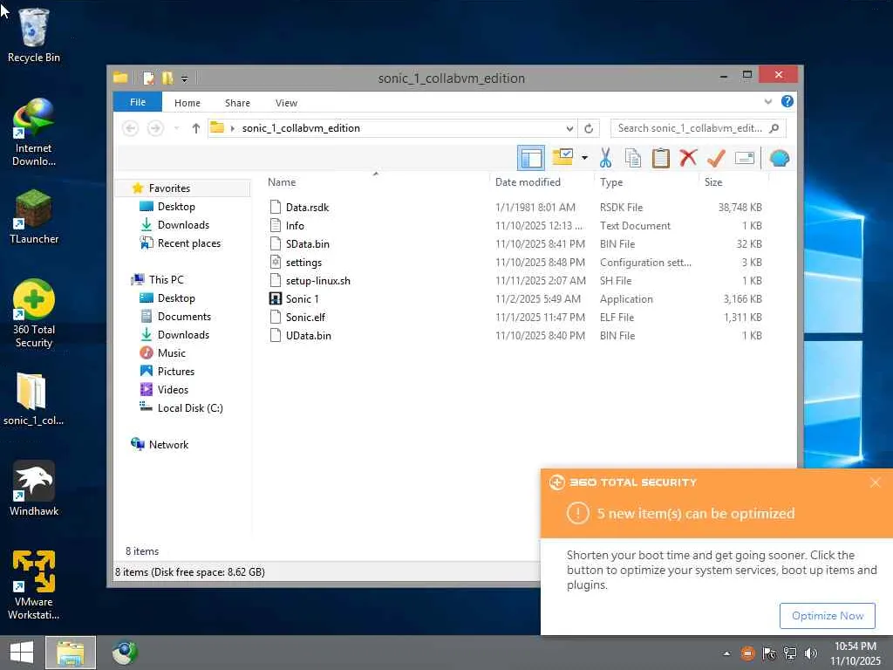Click the Cut scissors icon
Viewport: 893px width, 670px height.
point(605,158)
